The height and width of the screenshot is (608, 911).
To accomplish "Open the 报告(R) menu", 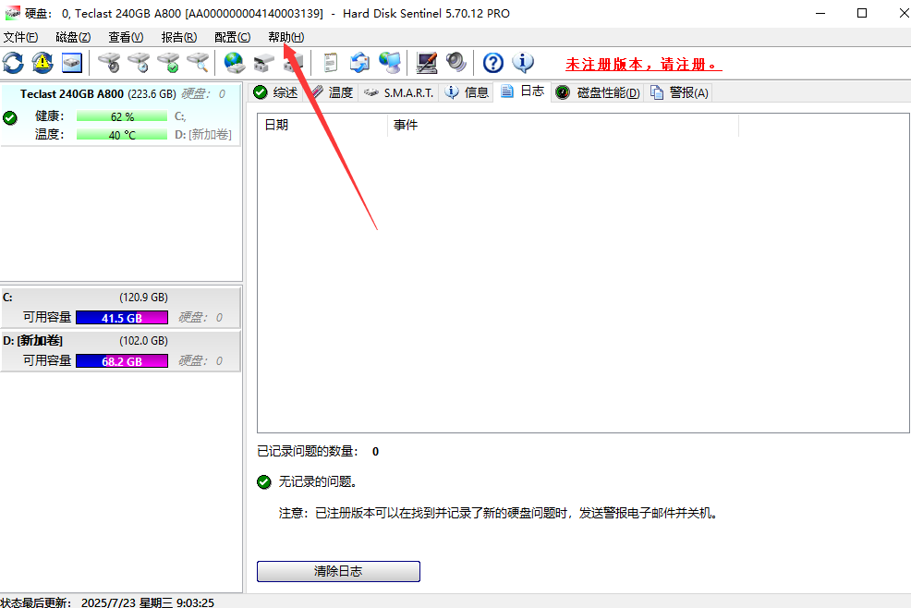I will (x=179, y=37).
